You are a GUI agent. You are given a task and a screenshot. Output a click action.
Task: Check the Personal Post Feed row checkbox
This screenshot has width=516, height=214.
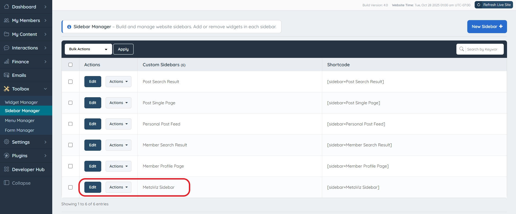tap(70, 124)
